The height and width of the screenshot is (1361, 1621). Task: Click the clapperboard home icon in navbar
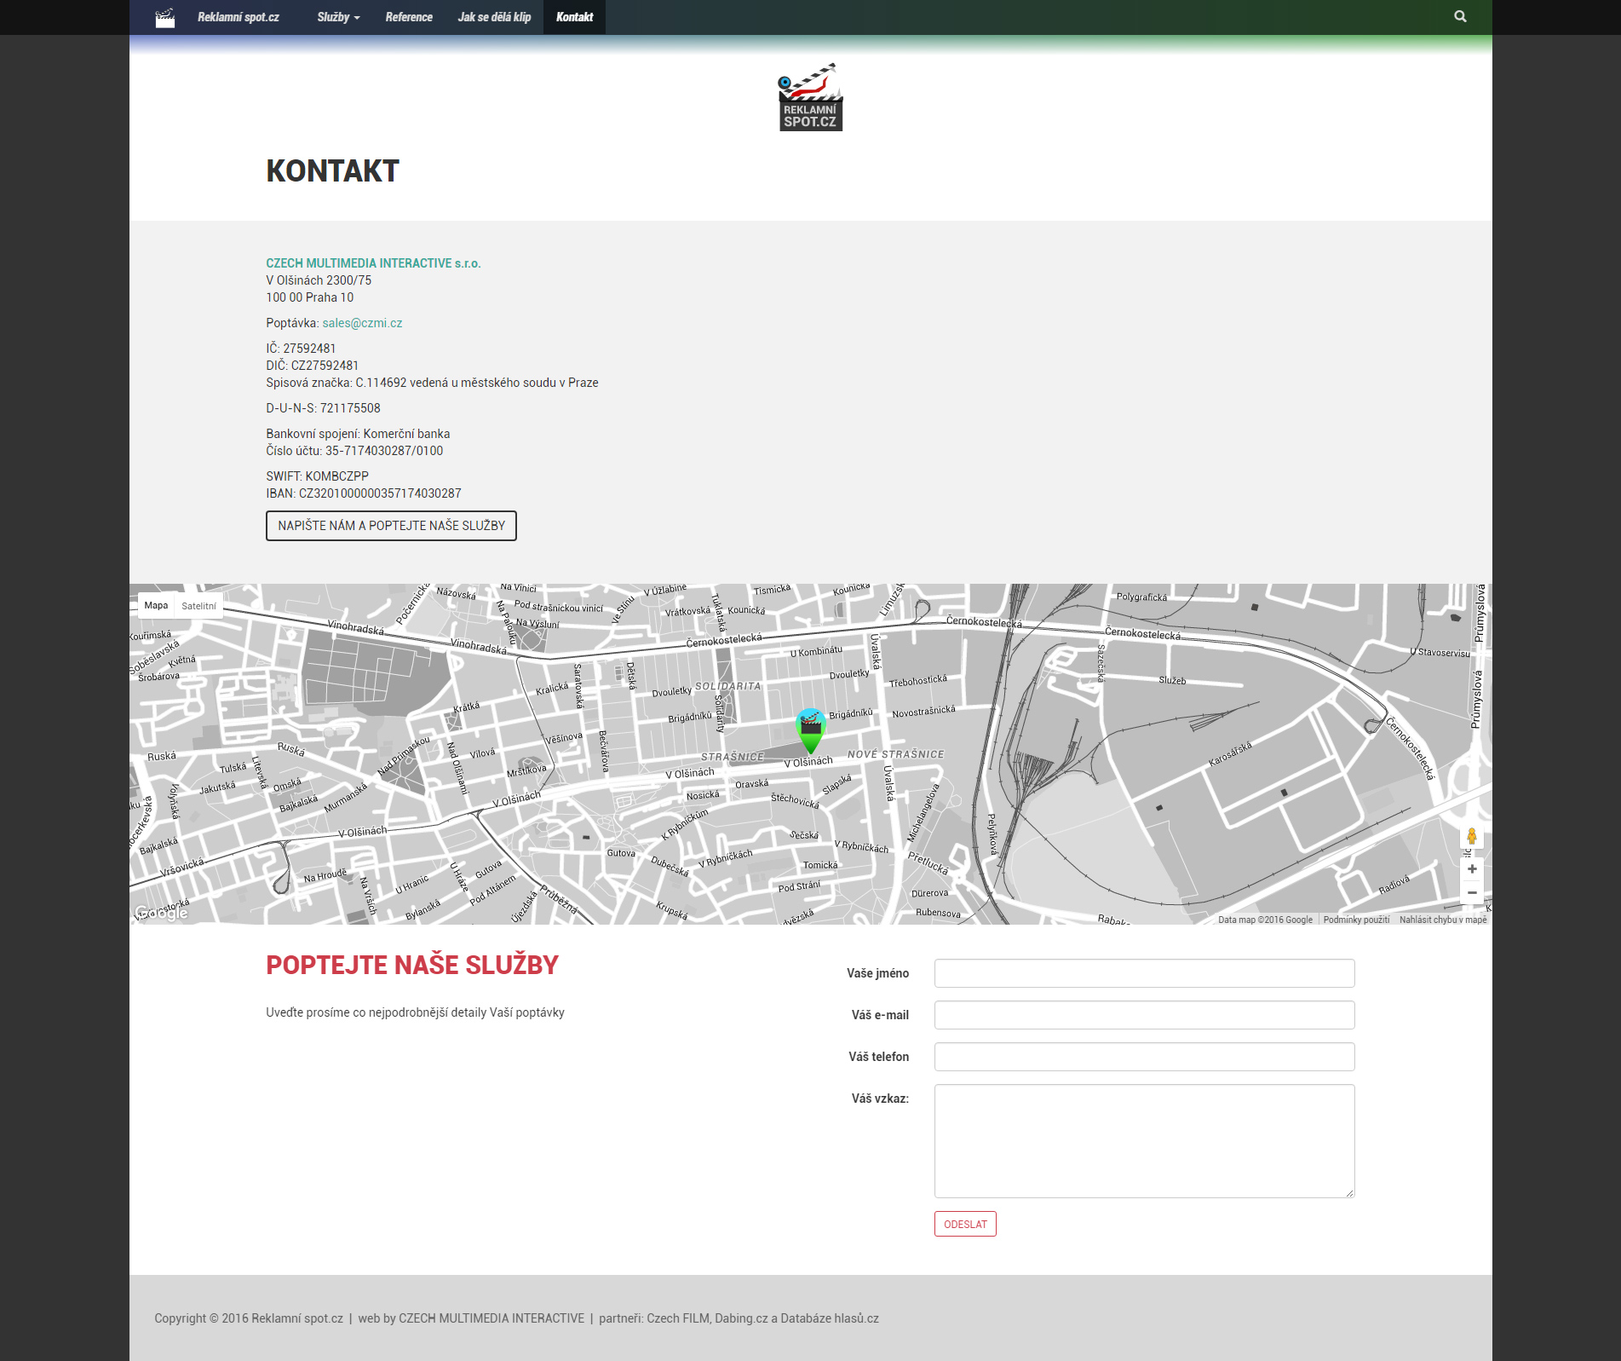coord(165,17)
